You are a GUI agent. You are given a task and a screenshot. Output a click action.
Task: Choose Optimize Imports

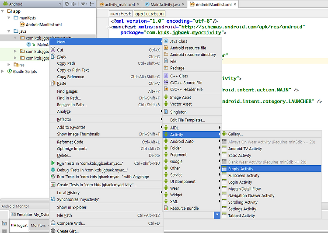[106, 149]
